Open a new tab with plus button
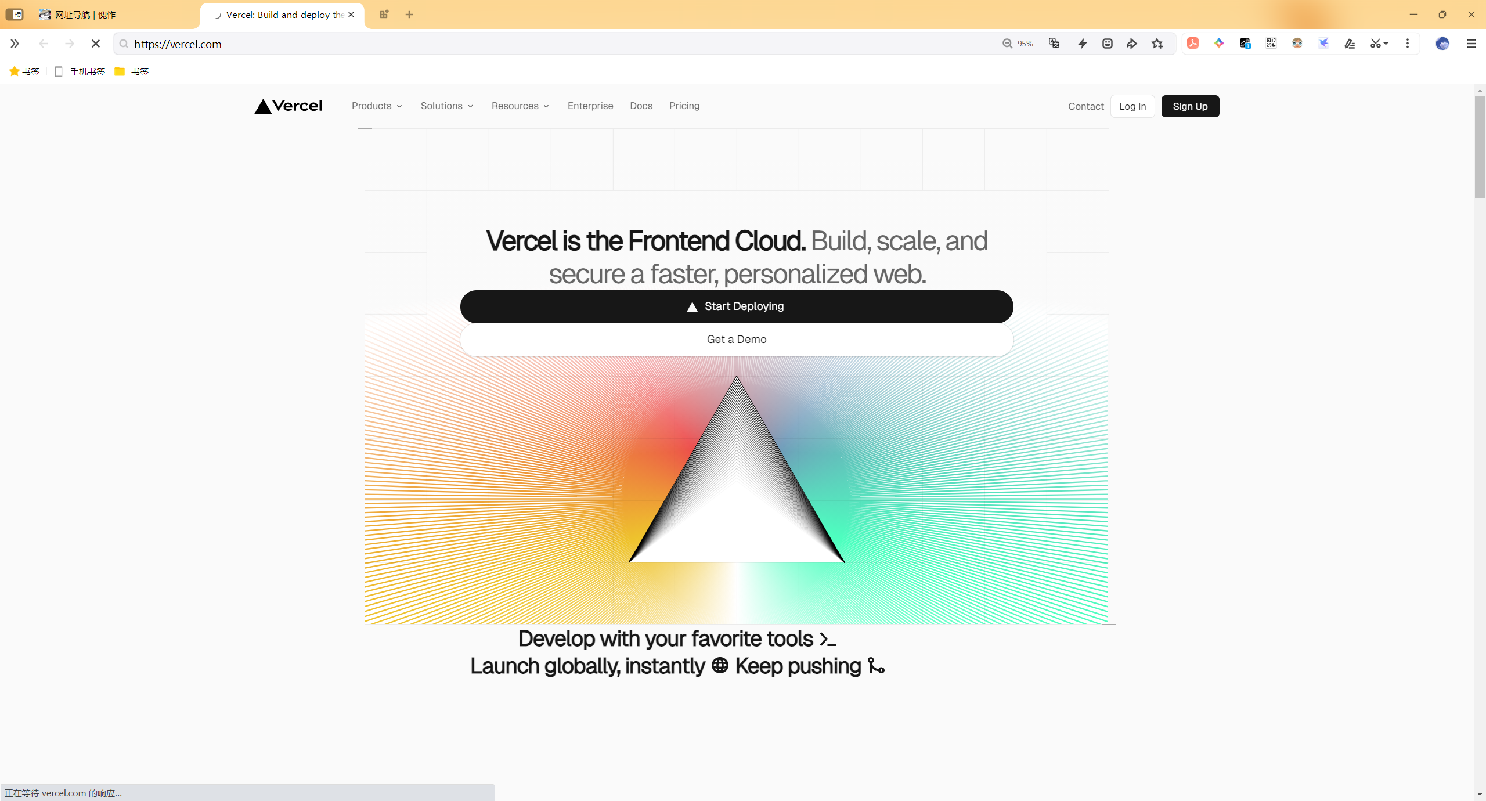This screenshot has height=801, width=1486. coord(409,15)
